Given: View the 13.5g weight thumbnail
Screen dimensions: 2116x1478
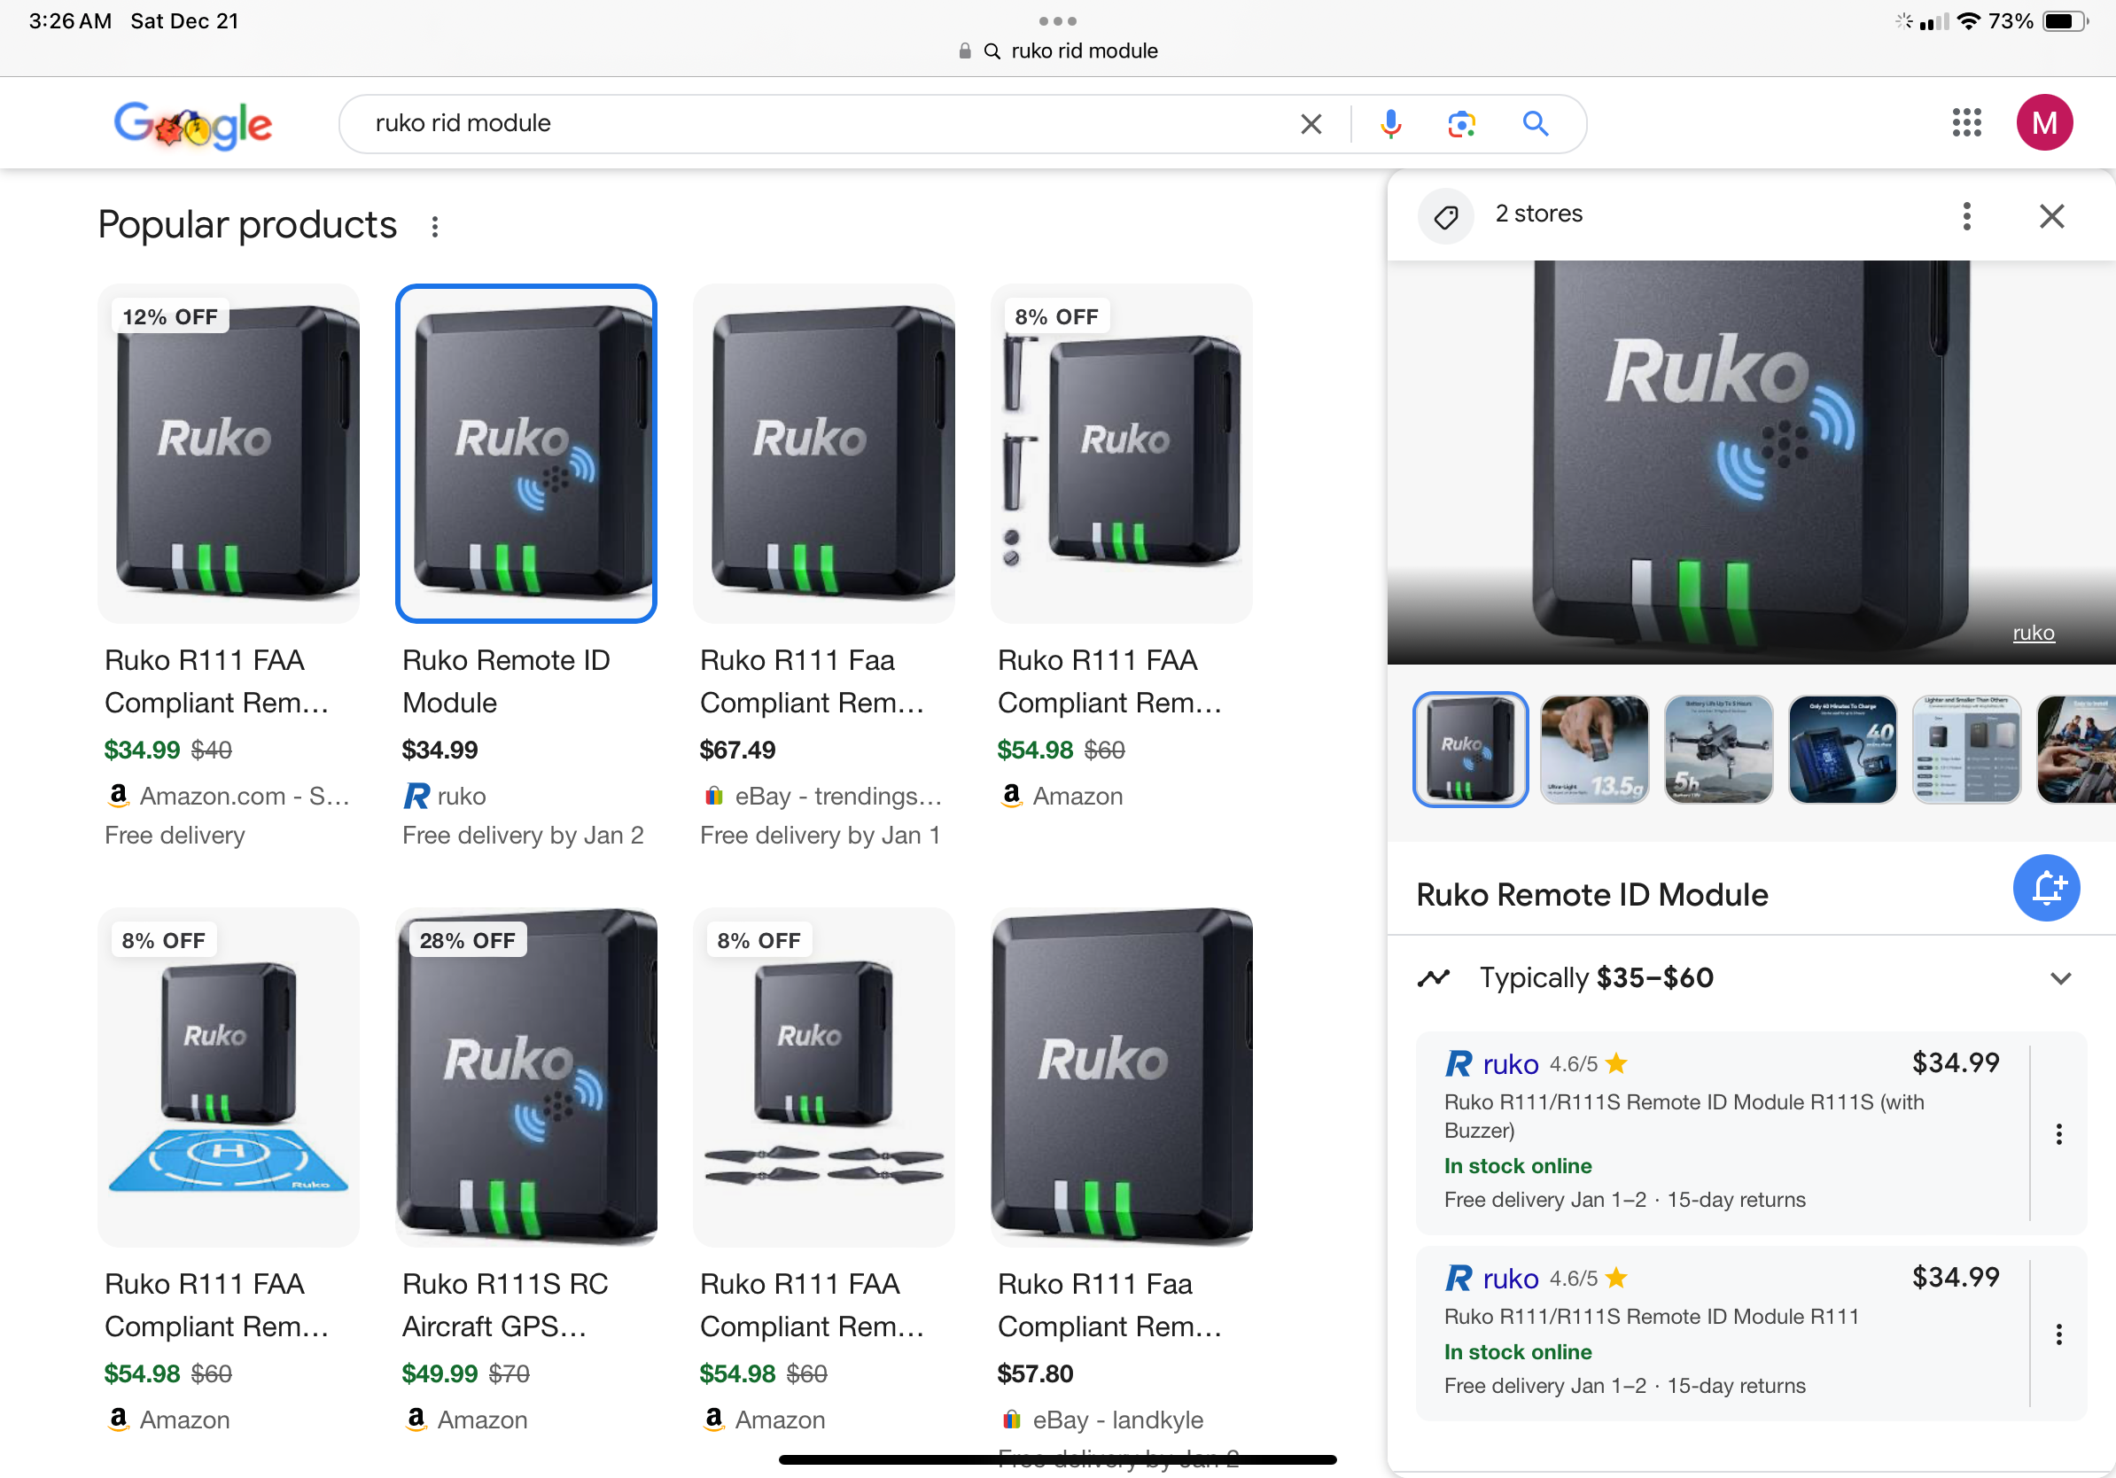Looking at the screenshot, I should [1594, 749].
